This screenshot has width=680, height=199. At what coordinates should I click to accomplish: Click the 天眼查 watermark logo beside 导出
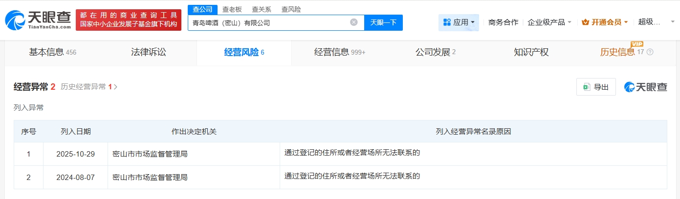tap(645, 87)
